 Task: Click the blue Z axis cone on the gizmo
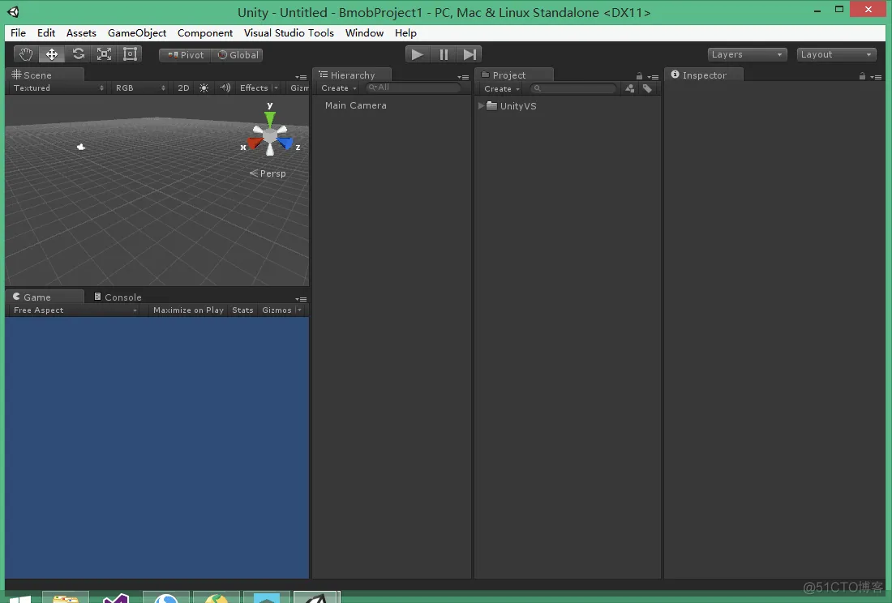point(285,143)
